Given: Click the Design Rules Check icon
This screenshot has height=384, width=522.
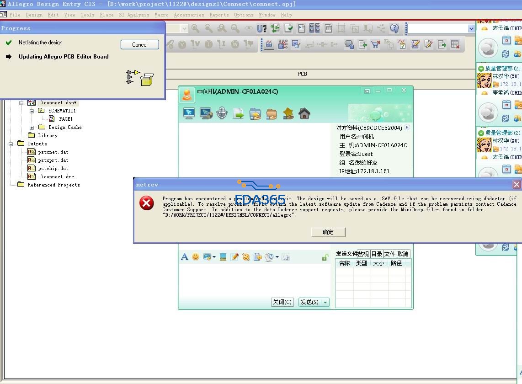Looking at the screenshot, I should pos(288,29).
